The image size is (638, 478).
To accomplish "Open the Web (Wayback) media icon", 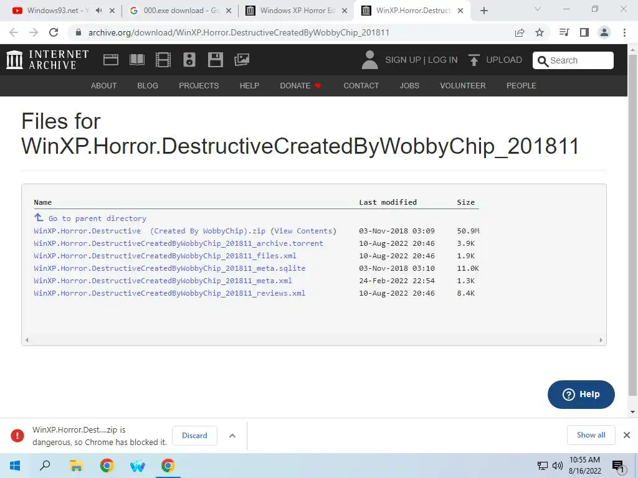I will coord(111,60).
